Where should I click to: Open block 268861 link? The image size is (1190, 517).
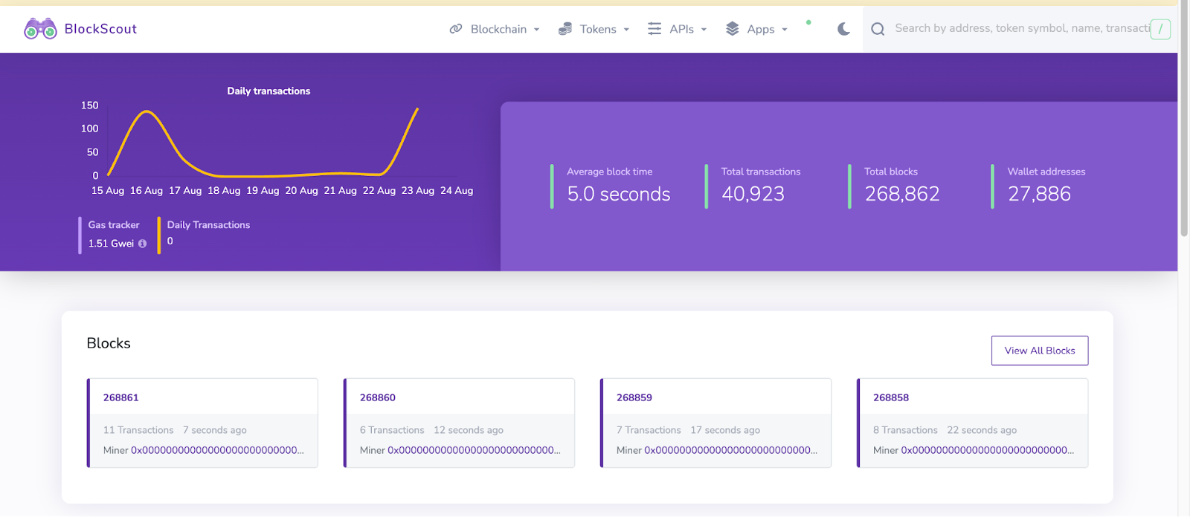[x=121, y=397]
